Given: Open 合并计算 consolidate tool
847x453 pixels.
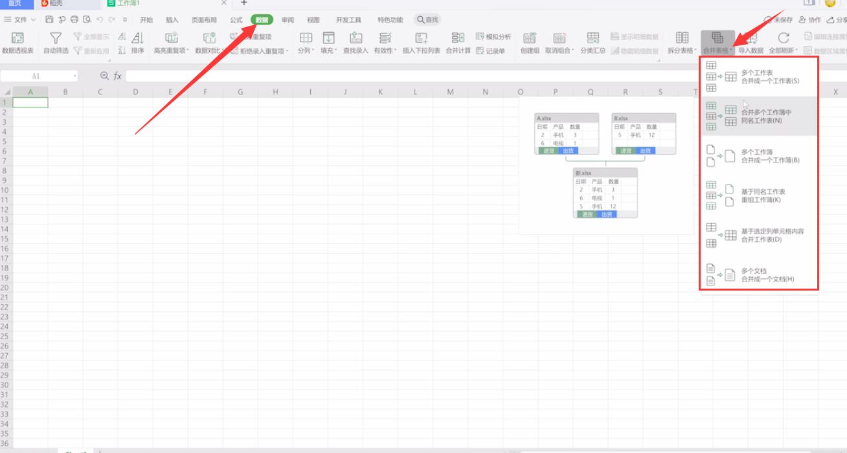Looking at the screenshot, I should (458, 43).
